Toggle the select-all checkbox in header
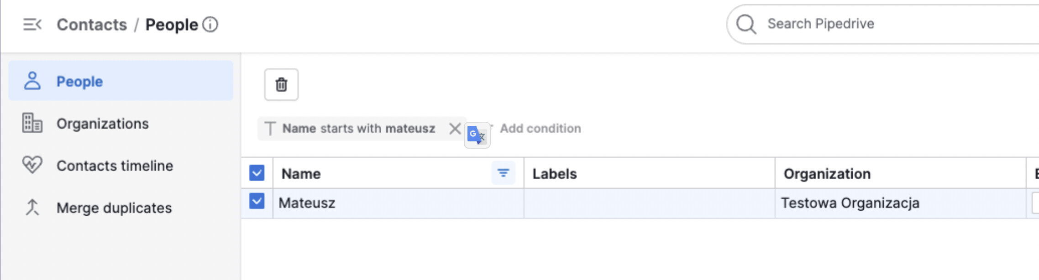 (257, 173)
